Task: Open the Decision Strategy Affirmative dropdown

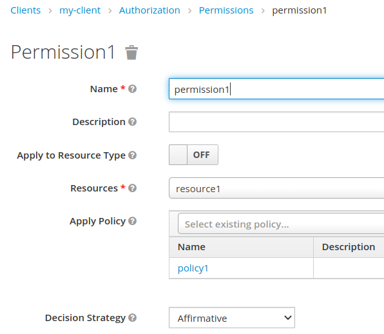Action: [232, 318]
